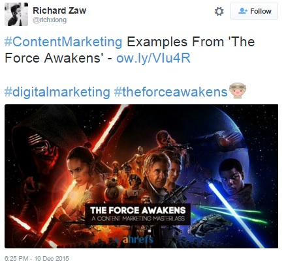This screenshot has width=286, height=264.
Task: Click the person-plus icon inside the Follow button
Action: [x=243, y=11]
